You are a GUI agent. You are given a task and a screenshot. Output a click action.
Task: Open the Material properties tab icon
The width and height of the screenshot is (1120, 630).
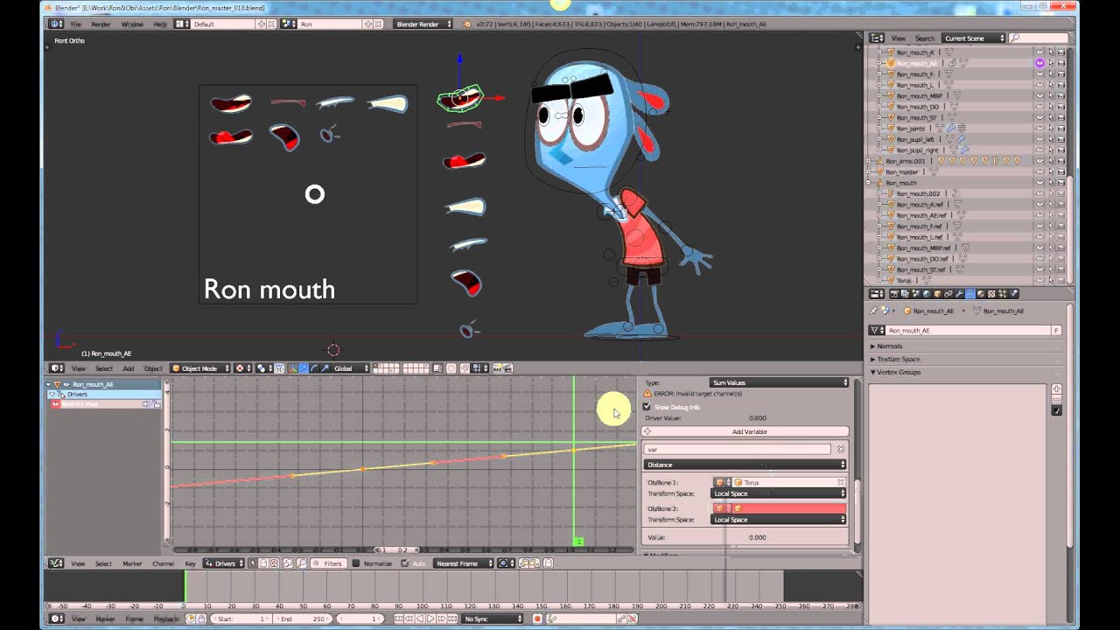[x=980, y=294]
